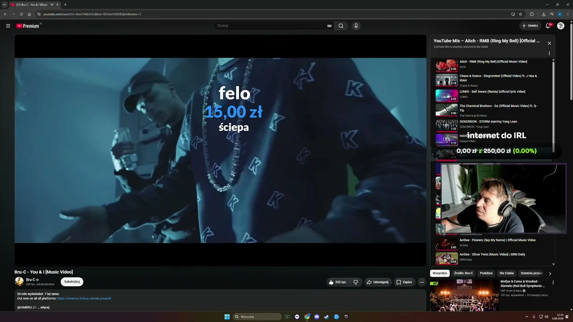Select the Dla Ciebie filter chip
The height and width of the screenshot is (322, 573).
(x=507, y=273)
